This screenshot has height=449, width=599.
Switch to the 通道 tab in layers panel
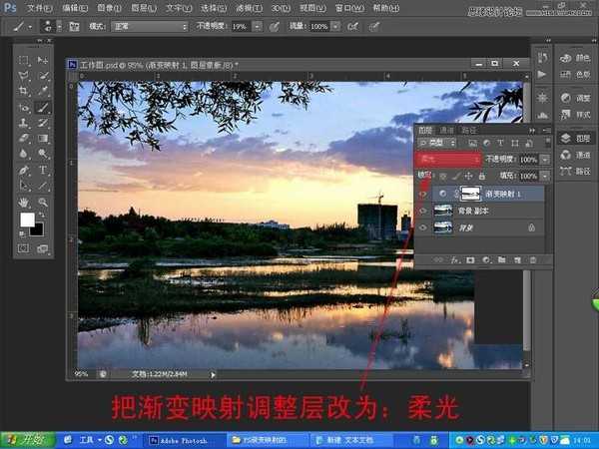[x=446, y=130]
